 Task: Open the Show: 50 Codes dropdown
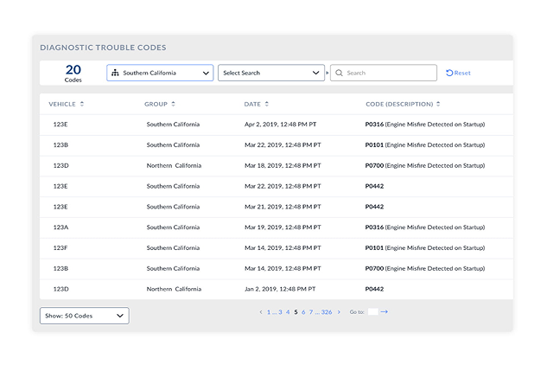(84, 316)
